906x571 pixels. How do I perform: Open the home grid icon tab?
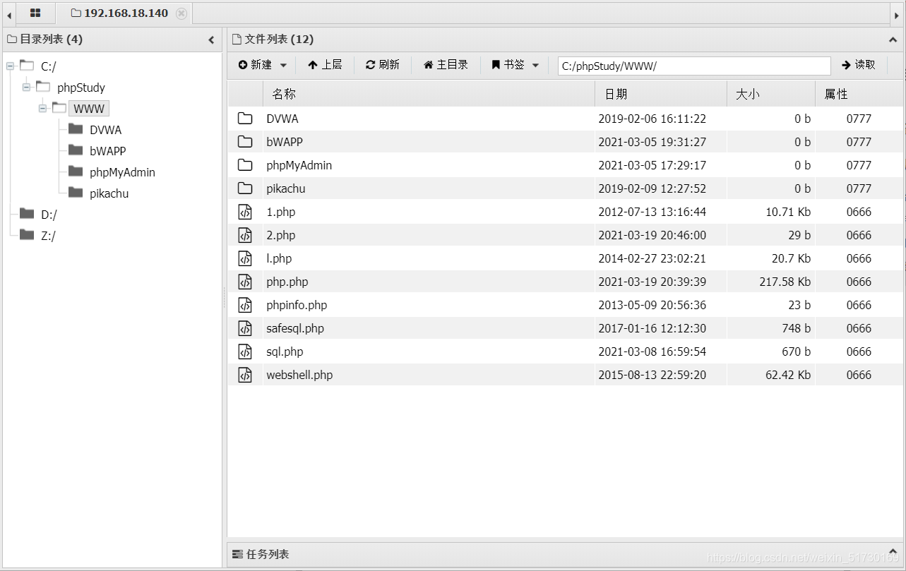coord(35,13)
